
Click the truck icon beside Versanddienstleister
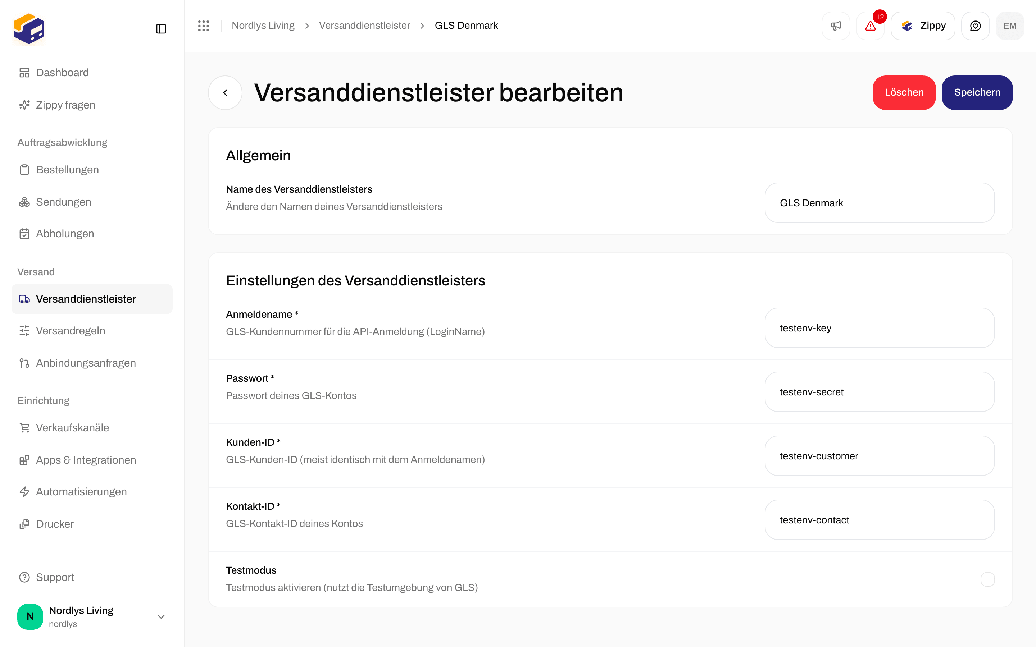(x=24, y=299)
